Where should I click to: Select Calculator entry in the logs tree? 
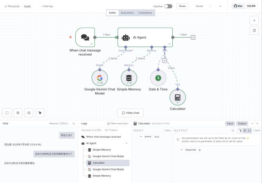point(98,163)
